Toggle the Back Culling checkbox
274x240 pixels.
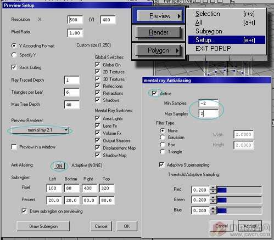tap(14, 67)
